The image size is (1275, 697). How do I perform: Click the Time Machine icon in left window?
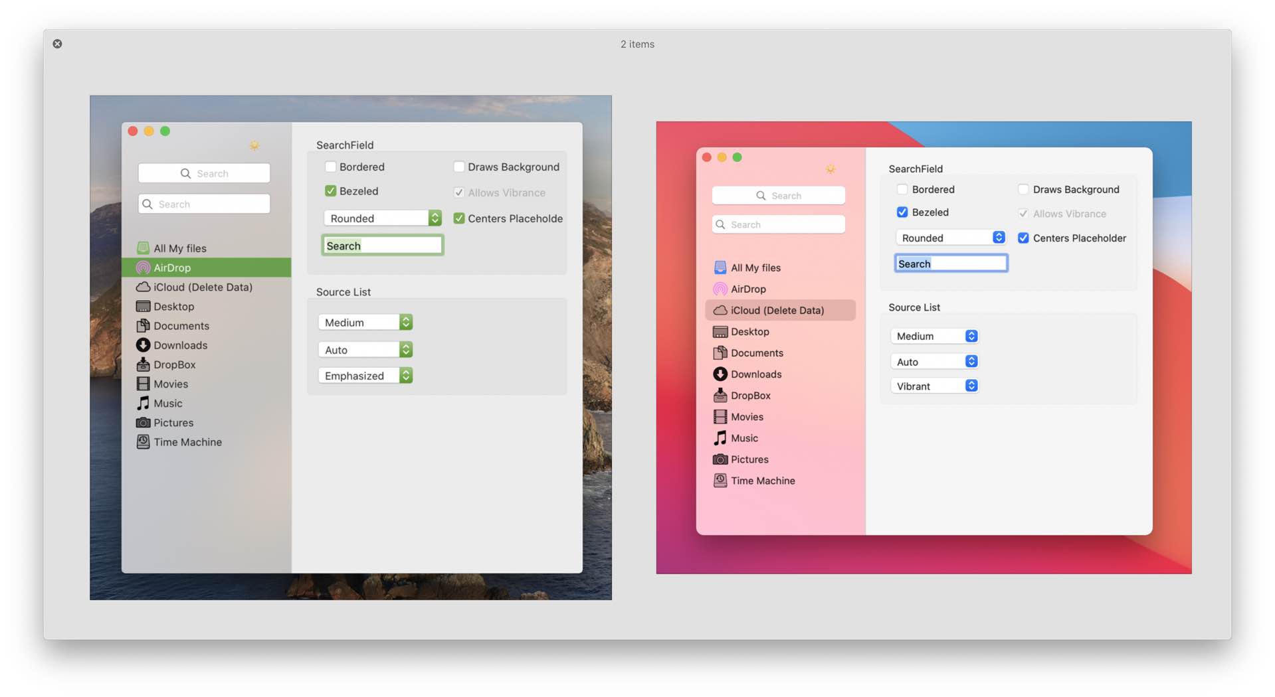143,442
